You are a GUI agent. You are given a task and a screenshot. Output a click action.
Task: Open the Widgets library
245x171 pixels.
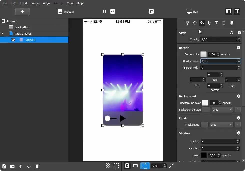coord(66,12)
